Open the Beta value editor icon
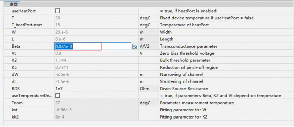The height and width of the screenshot is (127, 294). [135, 46]
